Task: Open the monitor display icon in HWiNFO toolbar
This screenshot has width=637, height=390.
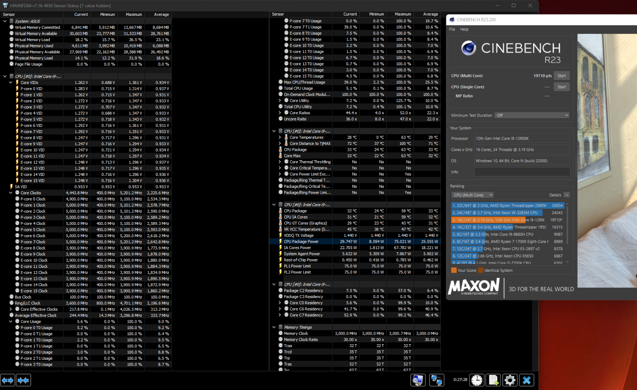Action: pos(418,380)
